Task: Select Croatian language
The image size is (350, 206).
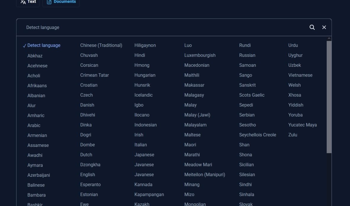Action: [89, 85]
